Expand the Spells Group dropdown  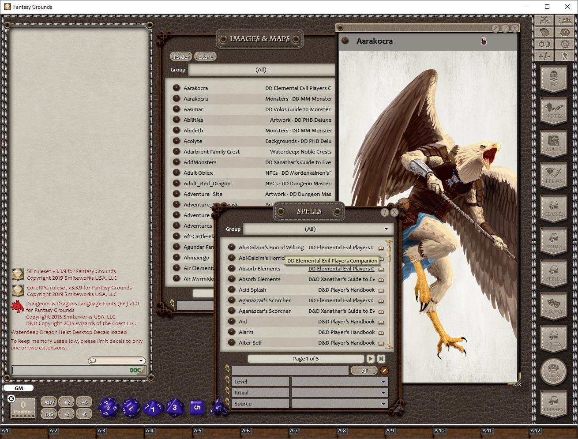pyautogui.click(x=386, y=229)
